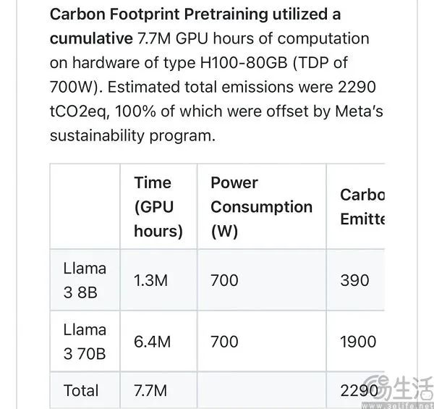Click the 700 power cell for Llama 3 8B
Viewport: 434px width, 409px height.
(x=224, y=280)
